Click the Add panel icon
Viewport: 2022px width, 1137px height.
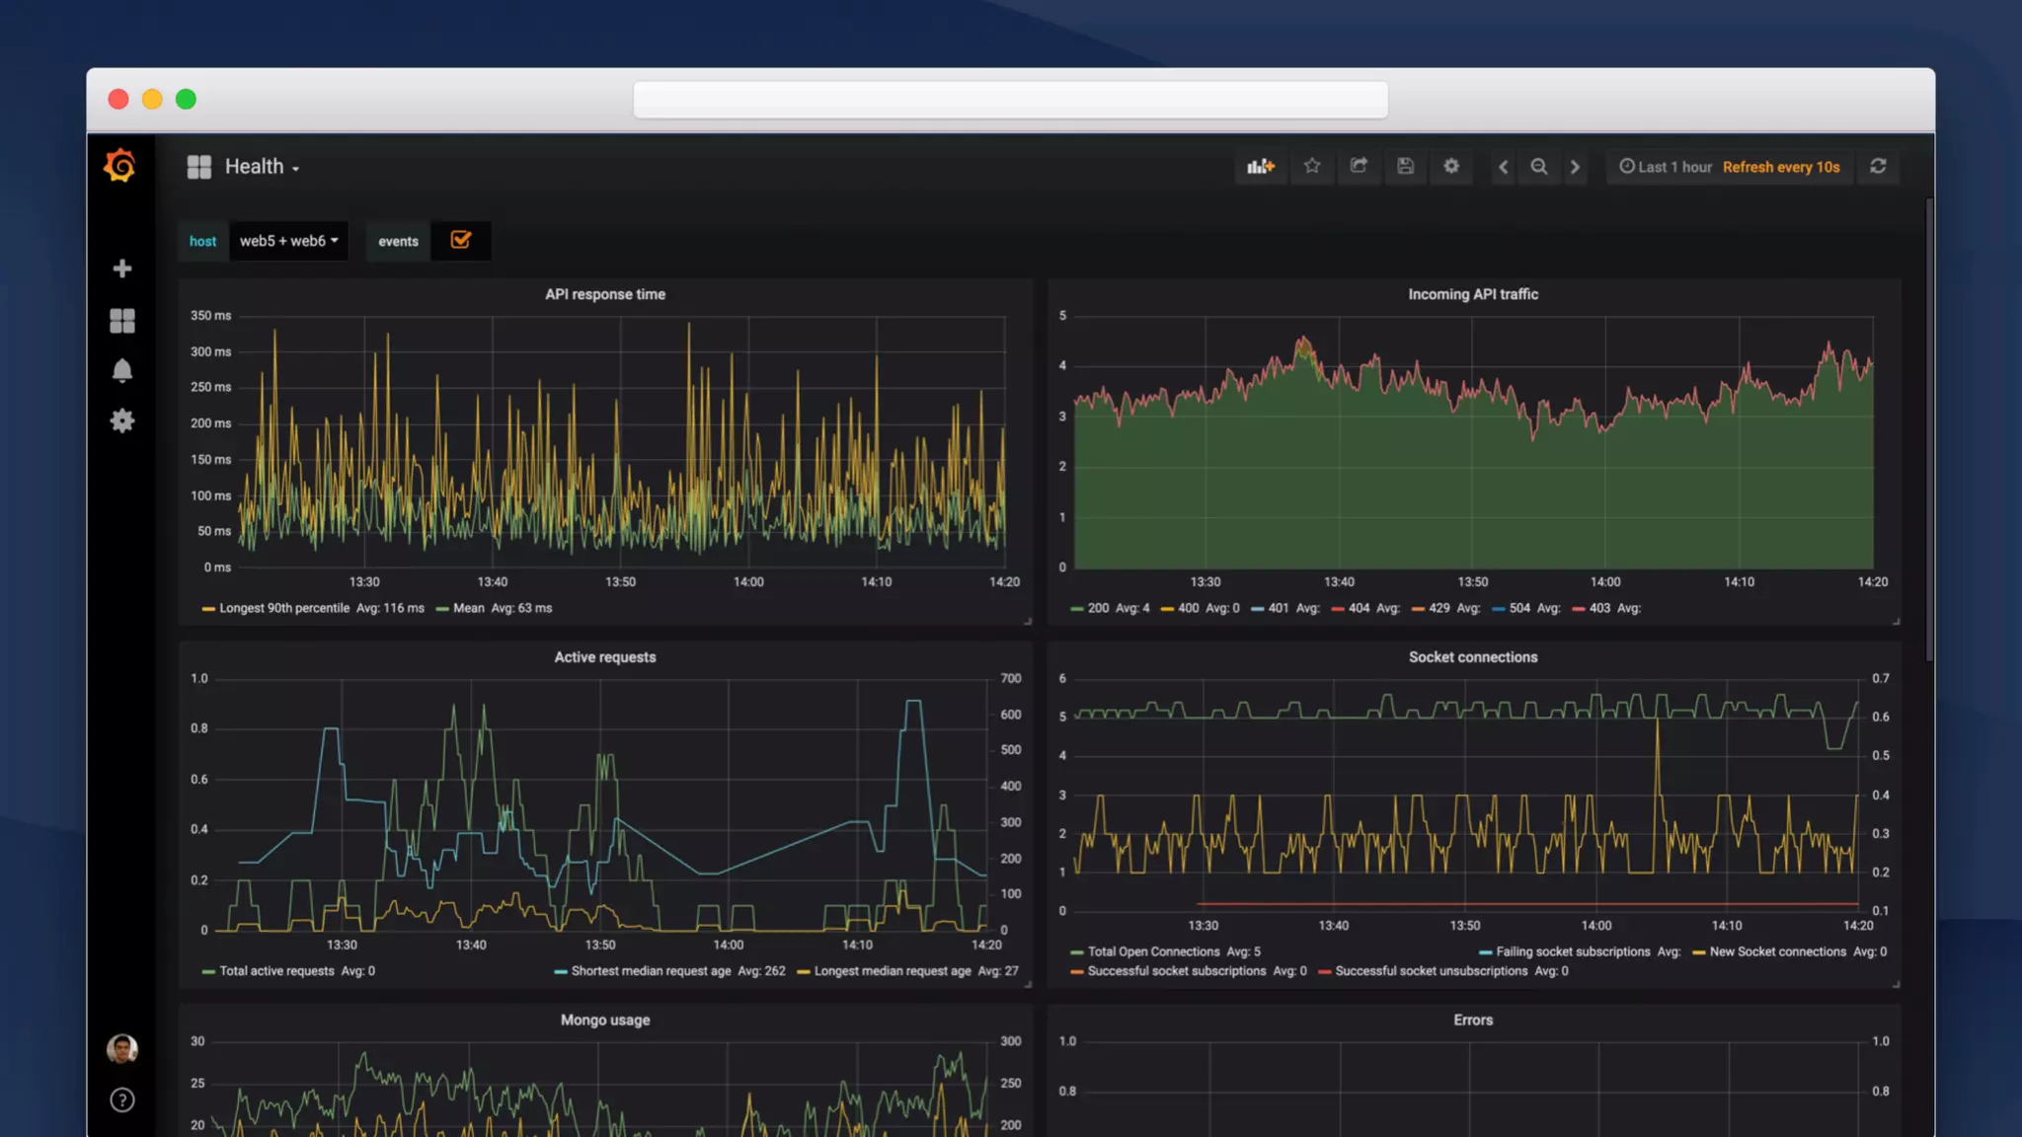pyautogui.click(x=1261, y=167)
